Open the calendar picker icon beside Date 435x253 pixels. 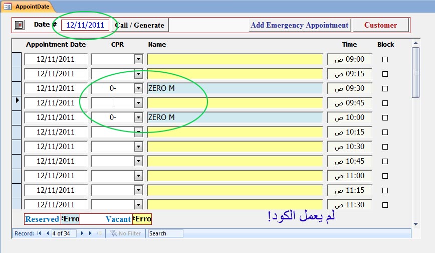pos(19,25)
